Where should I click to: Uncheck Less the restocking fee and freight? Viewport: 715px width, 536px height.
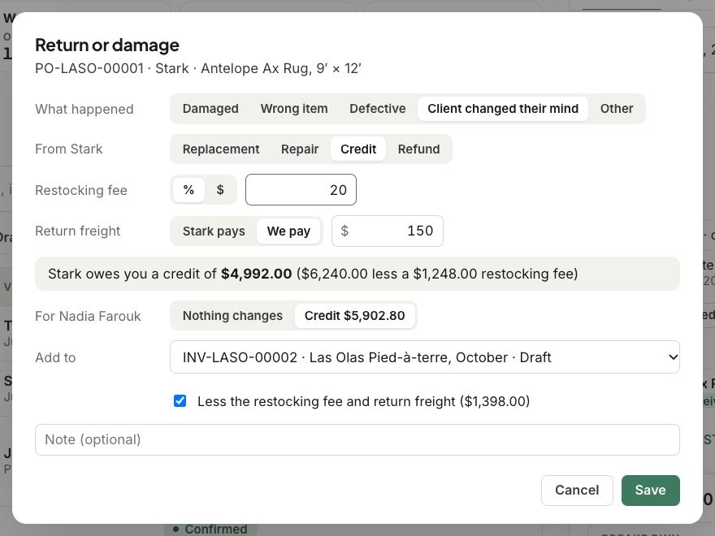coord(180,401)
